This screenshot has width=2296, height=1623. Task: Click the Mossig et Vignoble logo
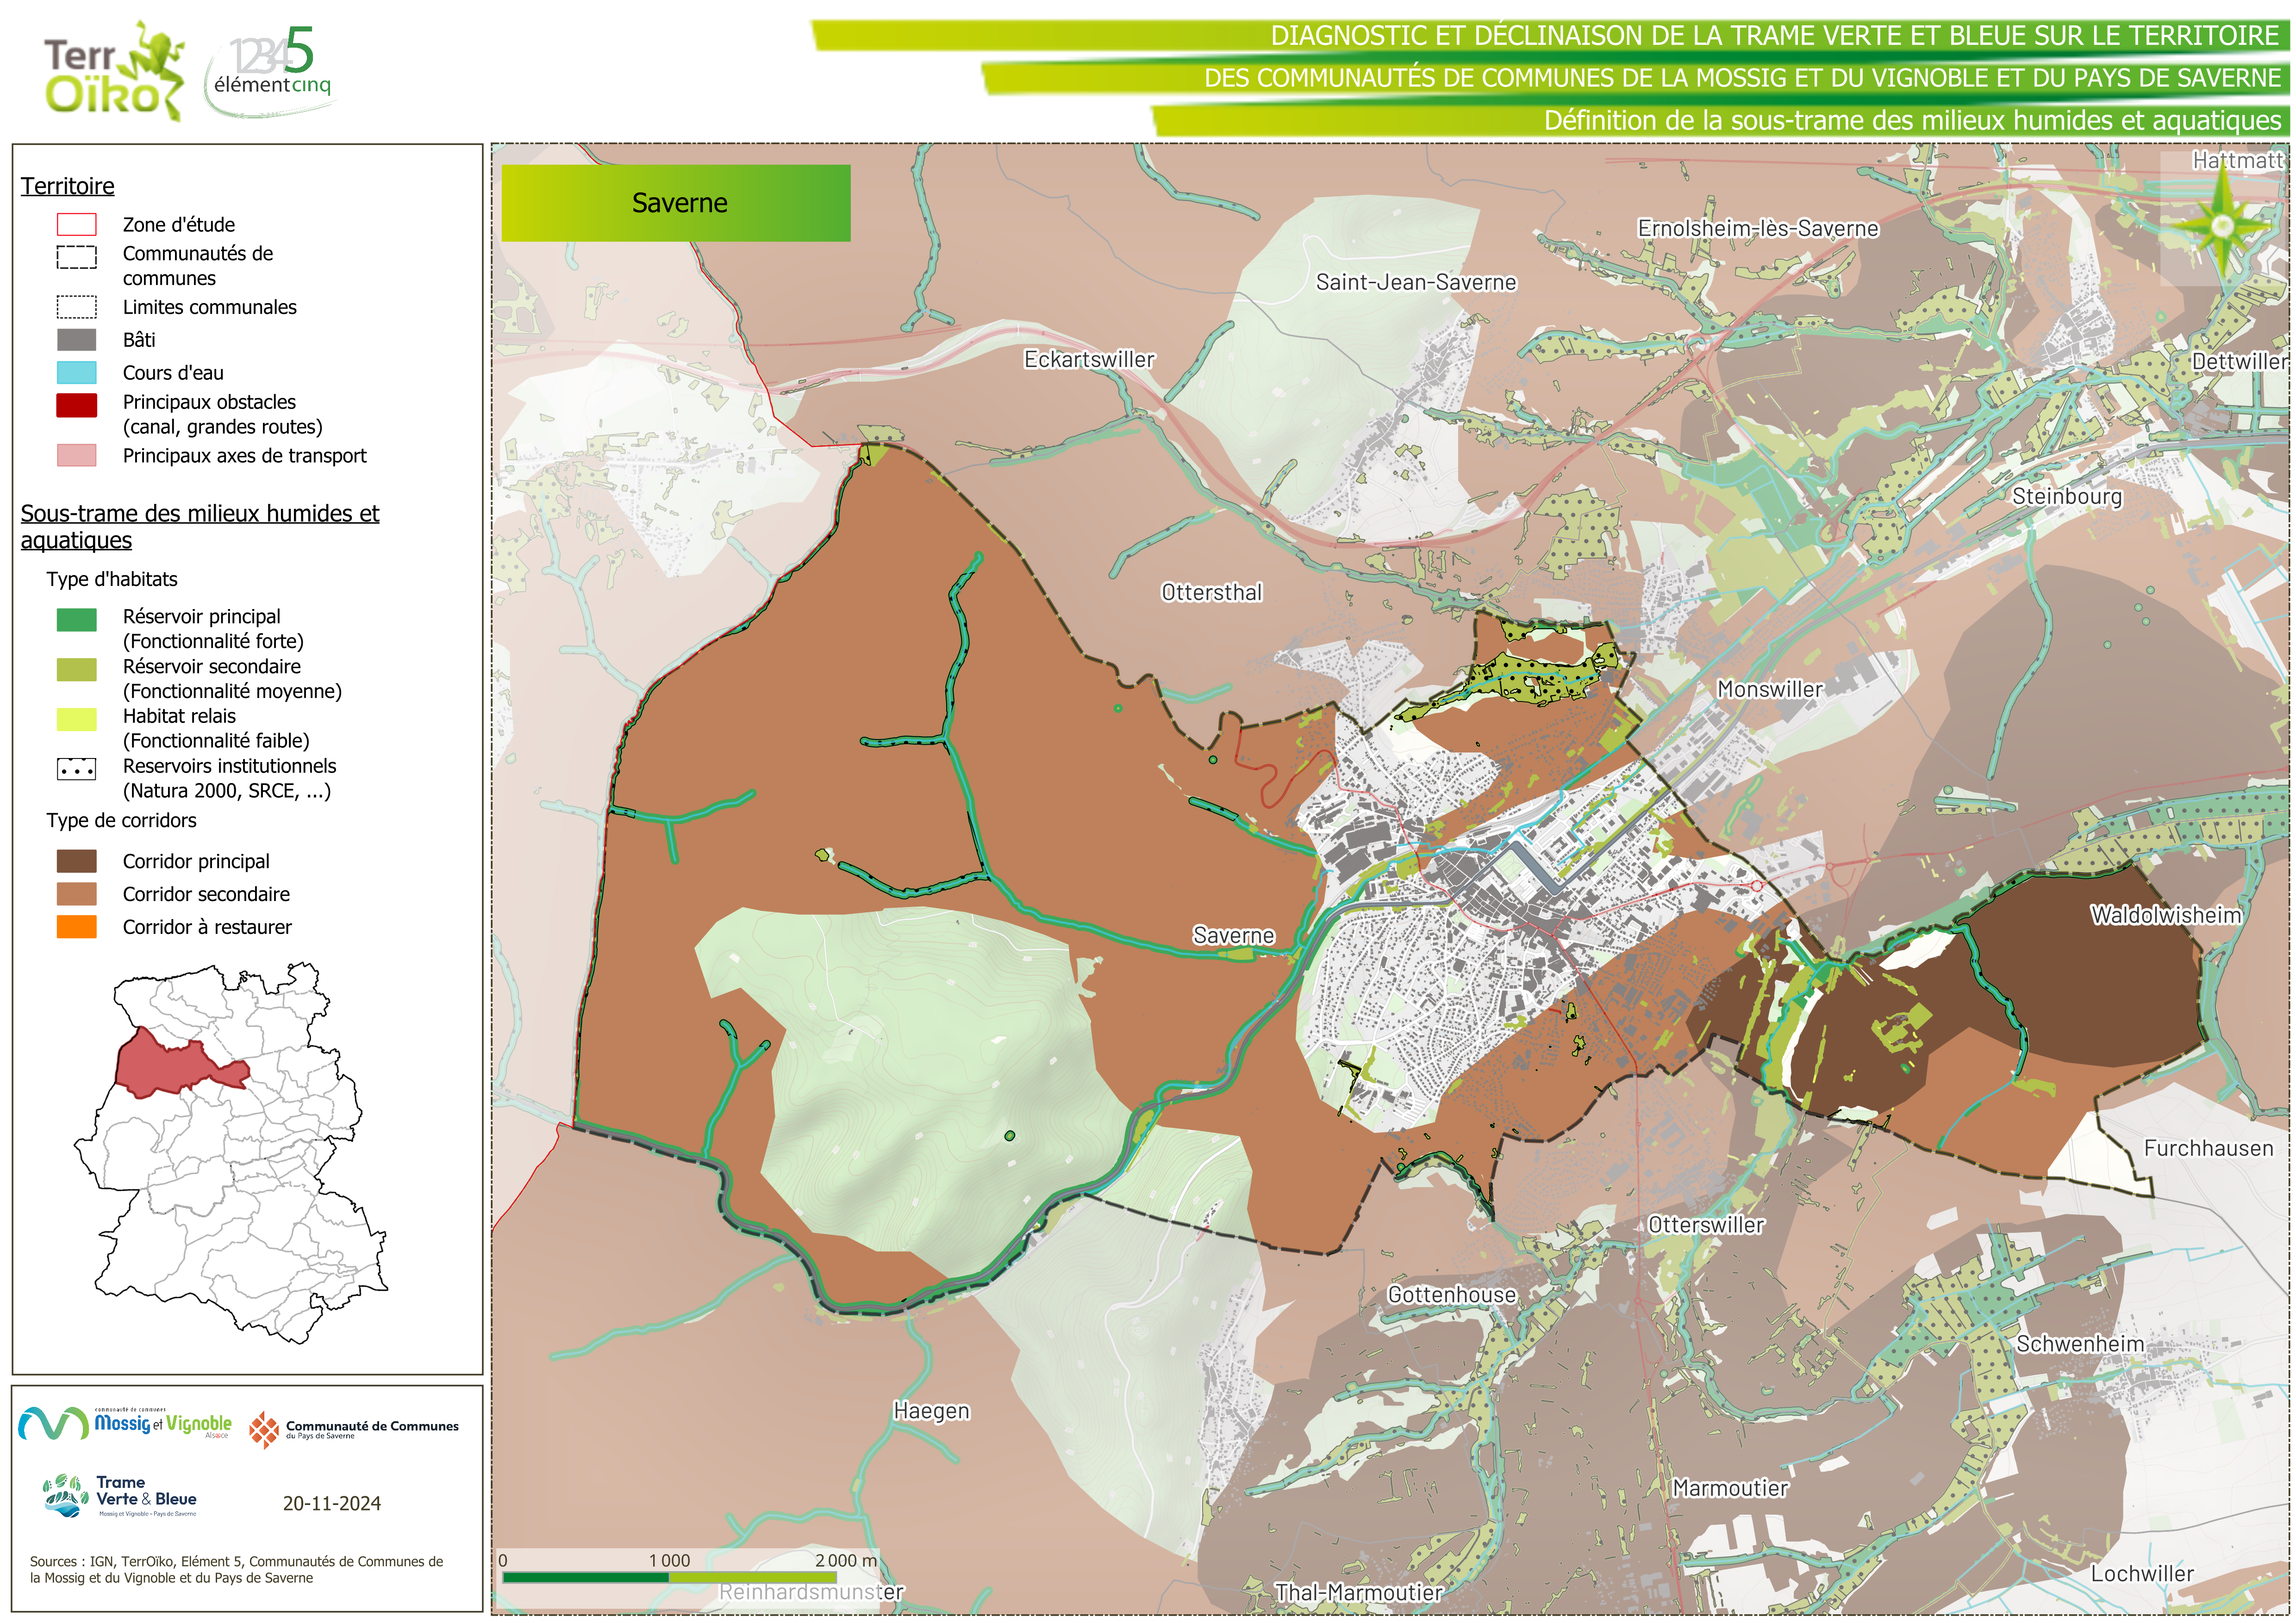click(126, 1424)
